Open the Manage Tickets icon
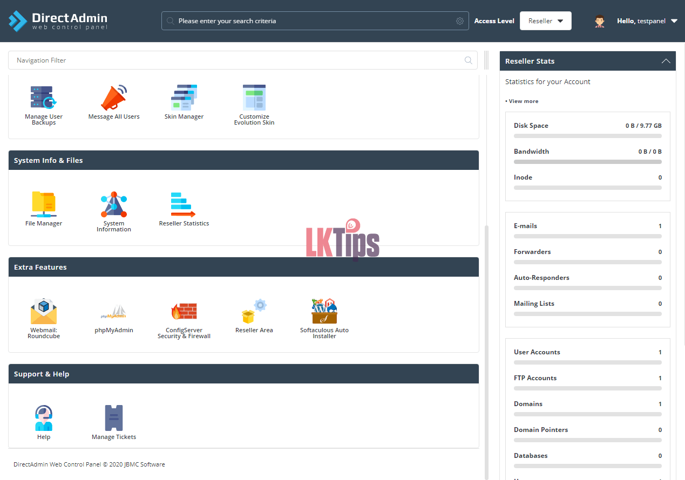The height and width of the screenshot is (480, 685). point(114,418)
